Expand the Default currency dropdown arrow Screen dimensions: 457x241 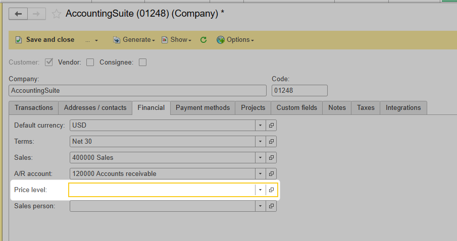pyautogui.click(x=260, y=126)
